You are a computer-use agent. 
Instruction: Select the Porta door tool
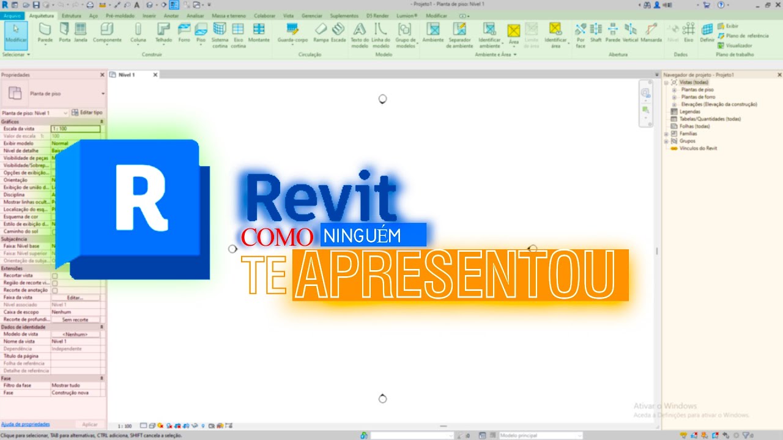pos(64,32)
